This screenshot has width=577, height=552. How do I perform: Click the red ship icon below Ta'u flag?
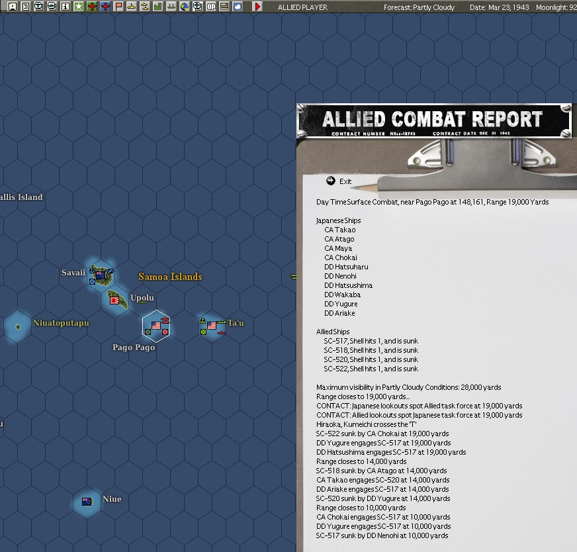click(221, 333)
